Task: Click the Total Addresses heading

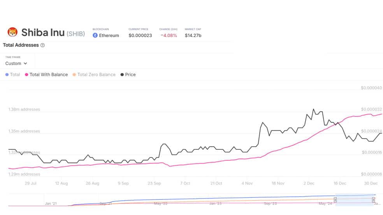Action: (21, 45)
